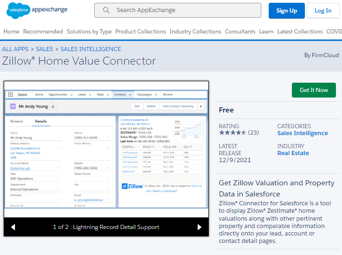This screenshot has width=342, height=255.
Task: Click the Zillow logo in screenshot
Action: click(x=132, y=186)
